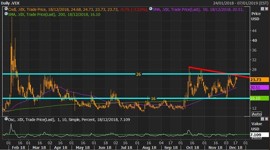Click the 40 price axis tick
Screen dimensions: 270x150
tap(254, 40)
